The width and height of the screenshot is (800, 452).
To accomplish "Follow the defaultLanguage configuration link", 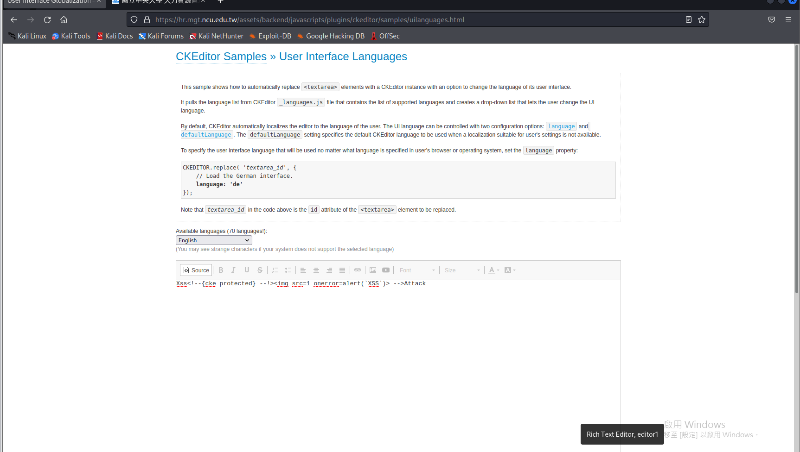I will pos(206,135).
